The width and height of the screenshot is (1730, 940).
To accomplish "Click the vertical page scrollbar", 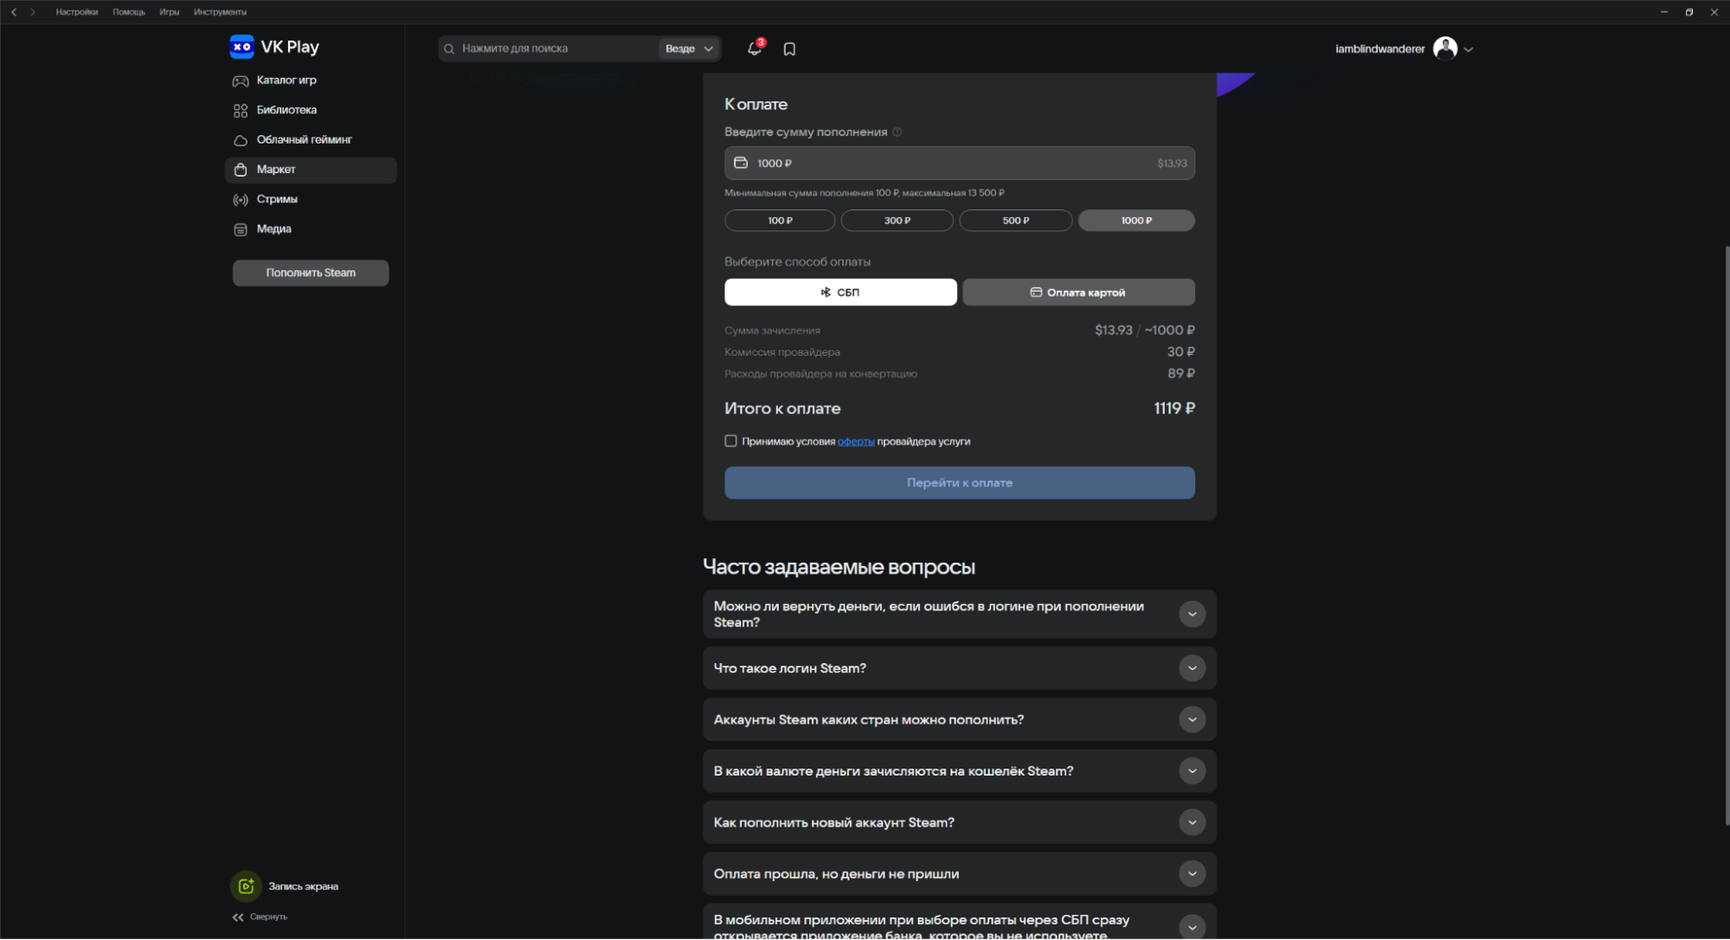I will tap(1727, 535).
